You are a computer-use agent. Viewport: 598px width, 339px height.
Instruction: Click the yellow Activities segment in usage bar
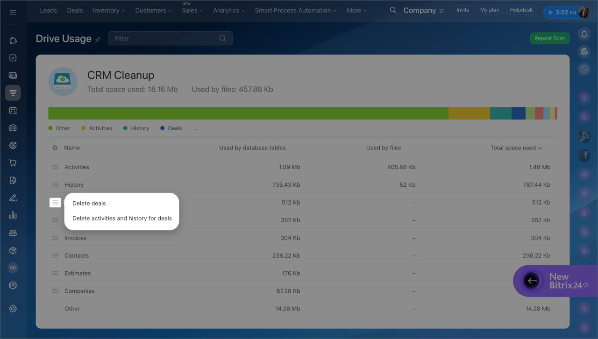(x=469, y=113)
